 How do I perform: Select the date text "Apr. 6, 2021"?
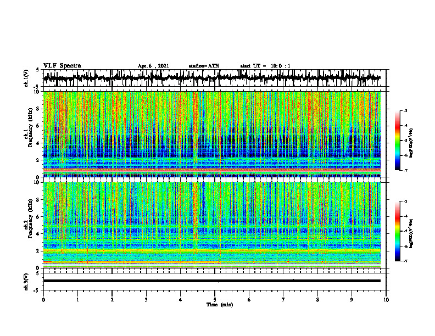coord(153,66)
